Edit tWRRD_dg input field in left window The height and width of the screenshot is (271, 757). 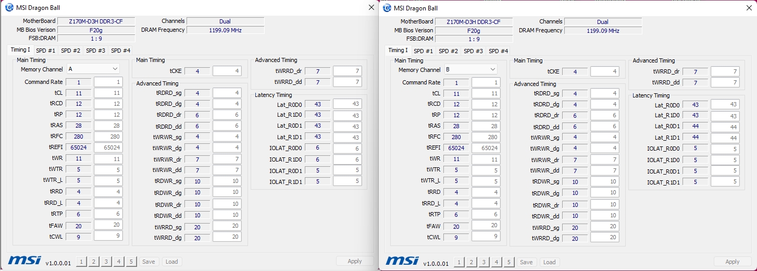[227, 237]
